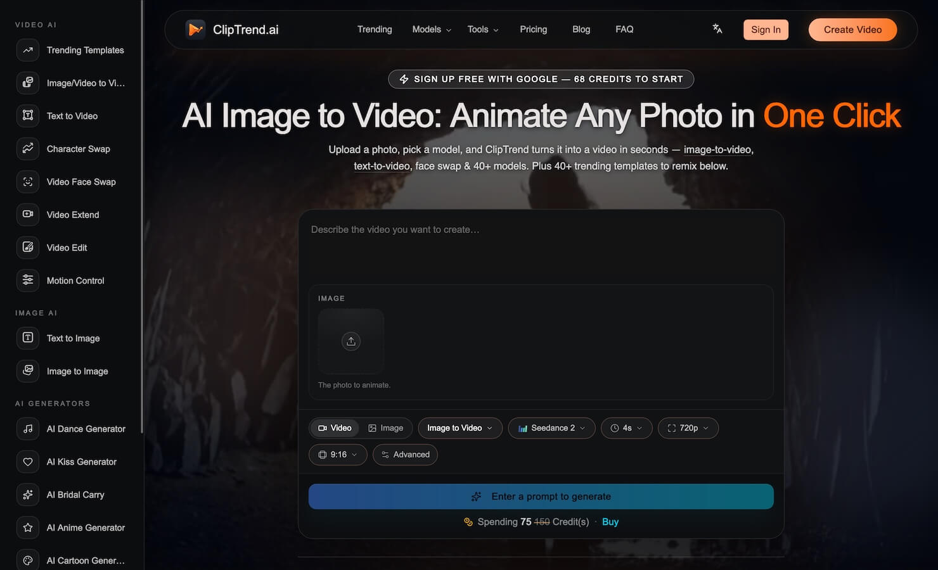The width and height of the screenshot is (938, 570).
Task: Click the Create Video button
Action: 852,30
